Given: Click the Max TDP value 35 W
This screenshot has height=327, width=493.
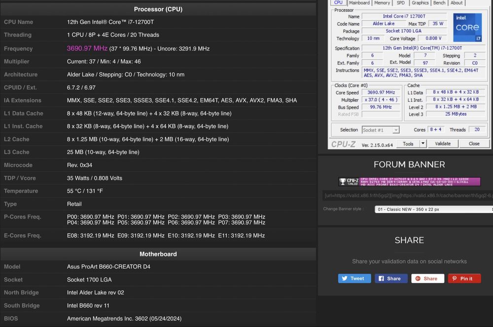Looking at the screenshot, I should [x=438, y=24].
